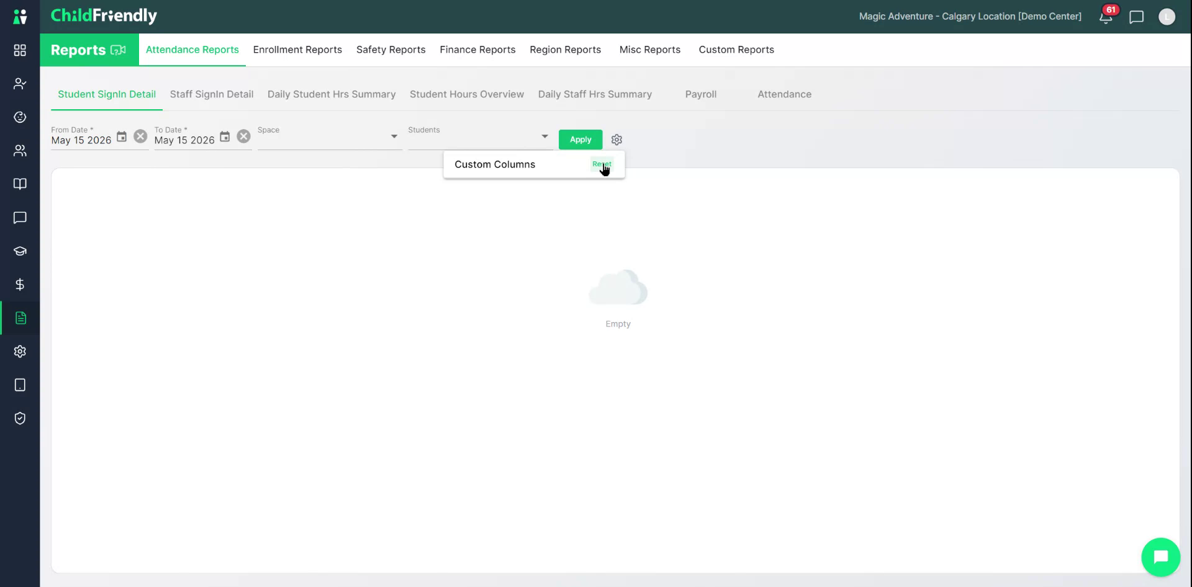
Task: Clear the To Date field
Action: pos(244,137)
